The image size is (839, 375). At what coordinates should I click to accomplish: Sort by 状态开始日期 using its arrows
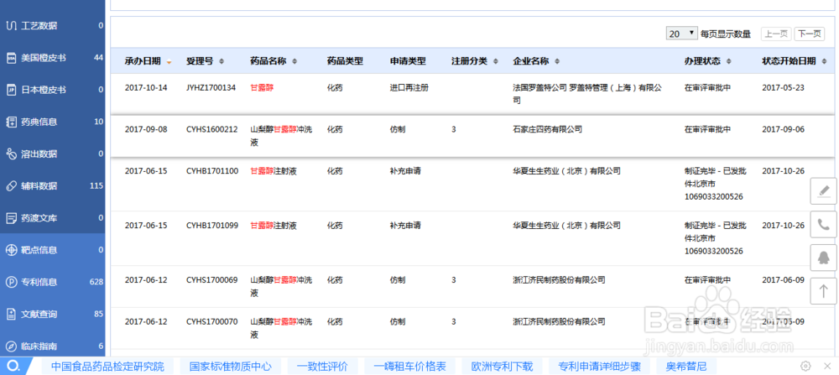825,61
